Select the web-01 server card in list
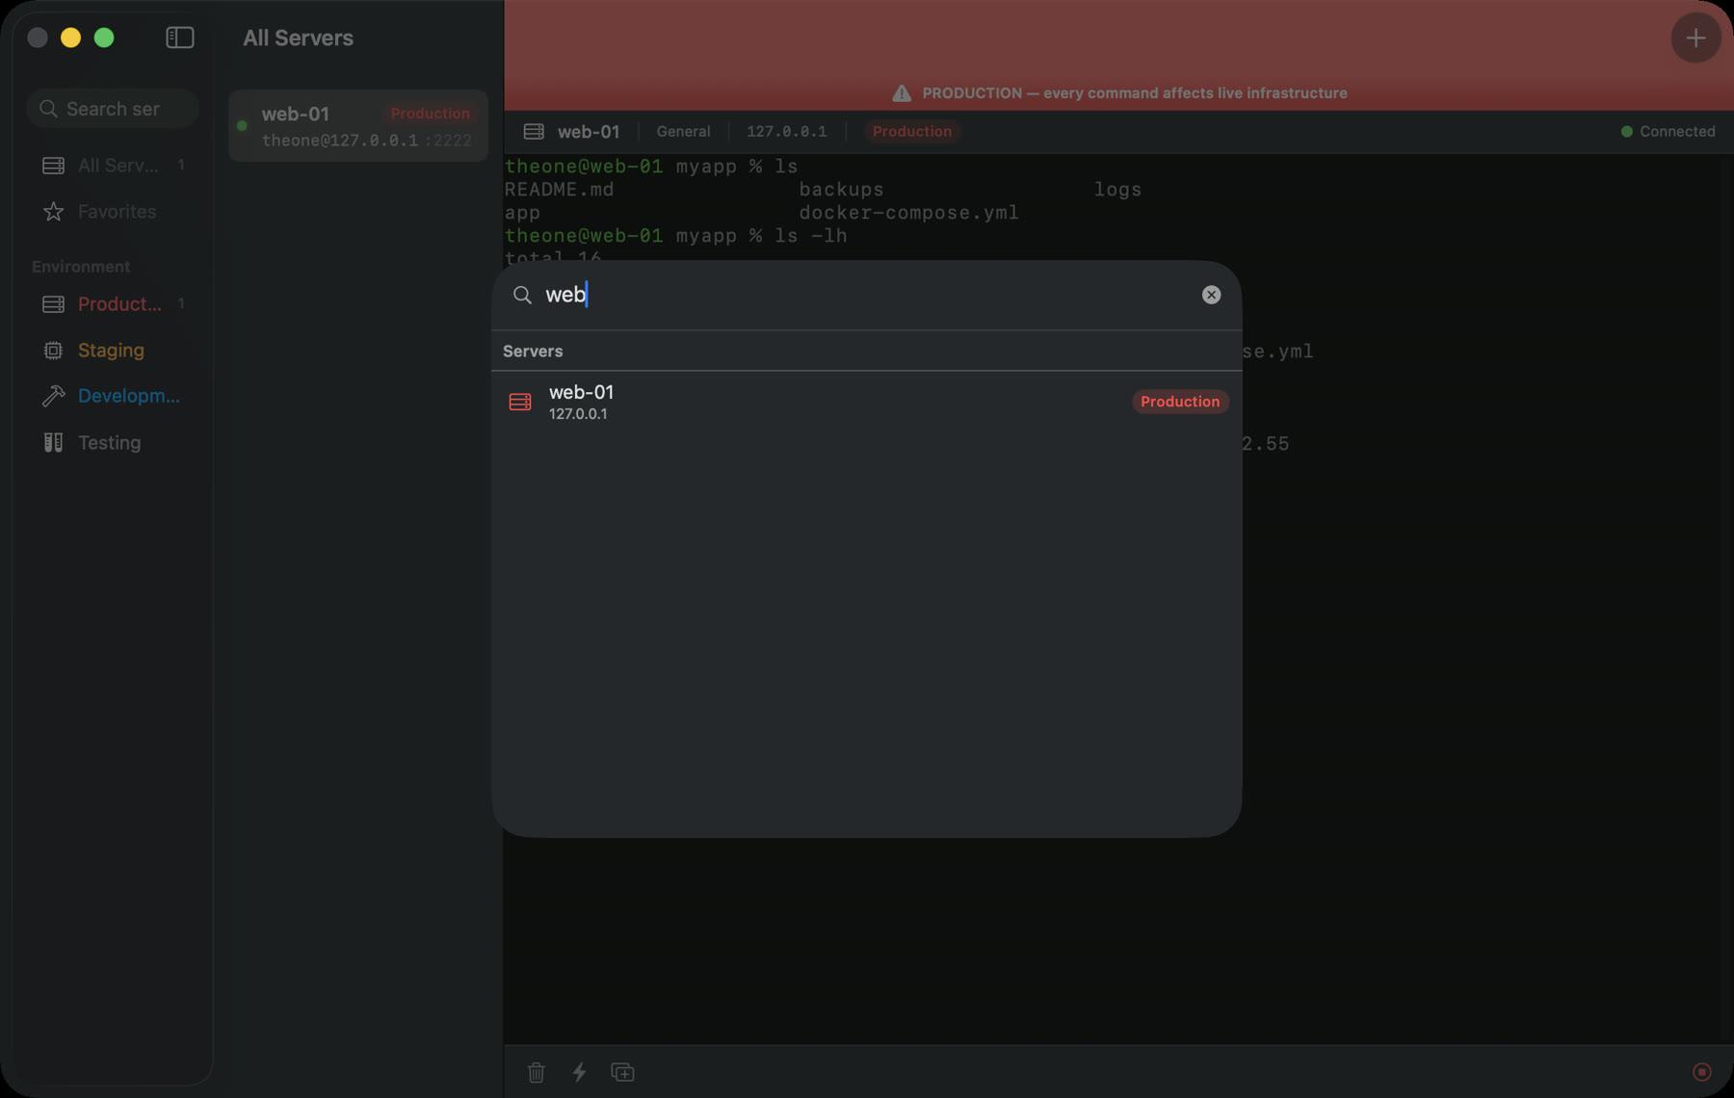Screen dimensions: 1734x1098 point(358,126)
